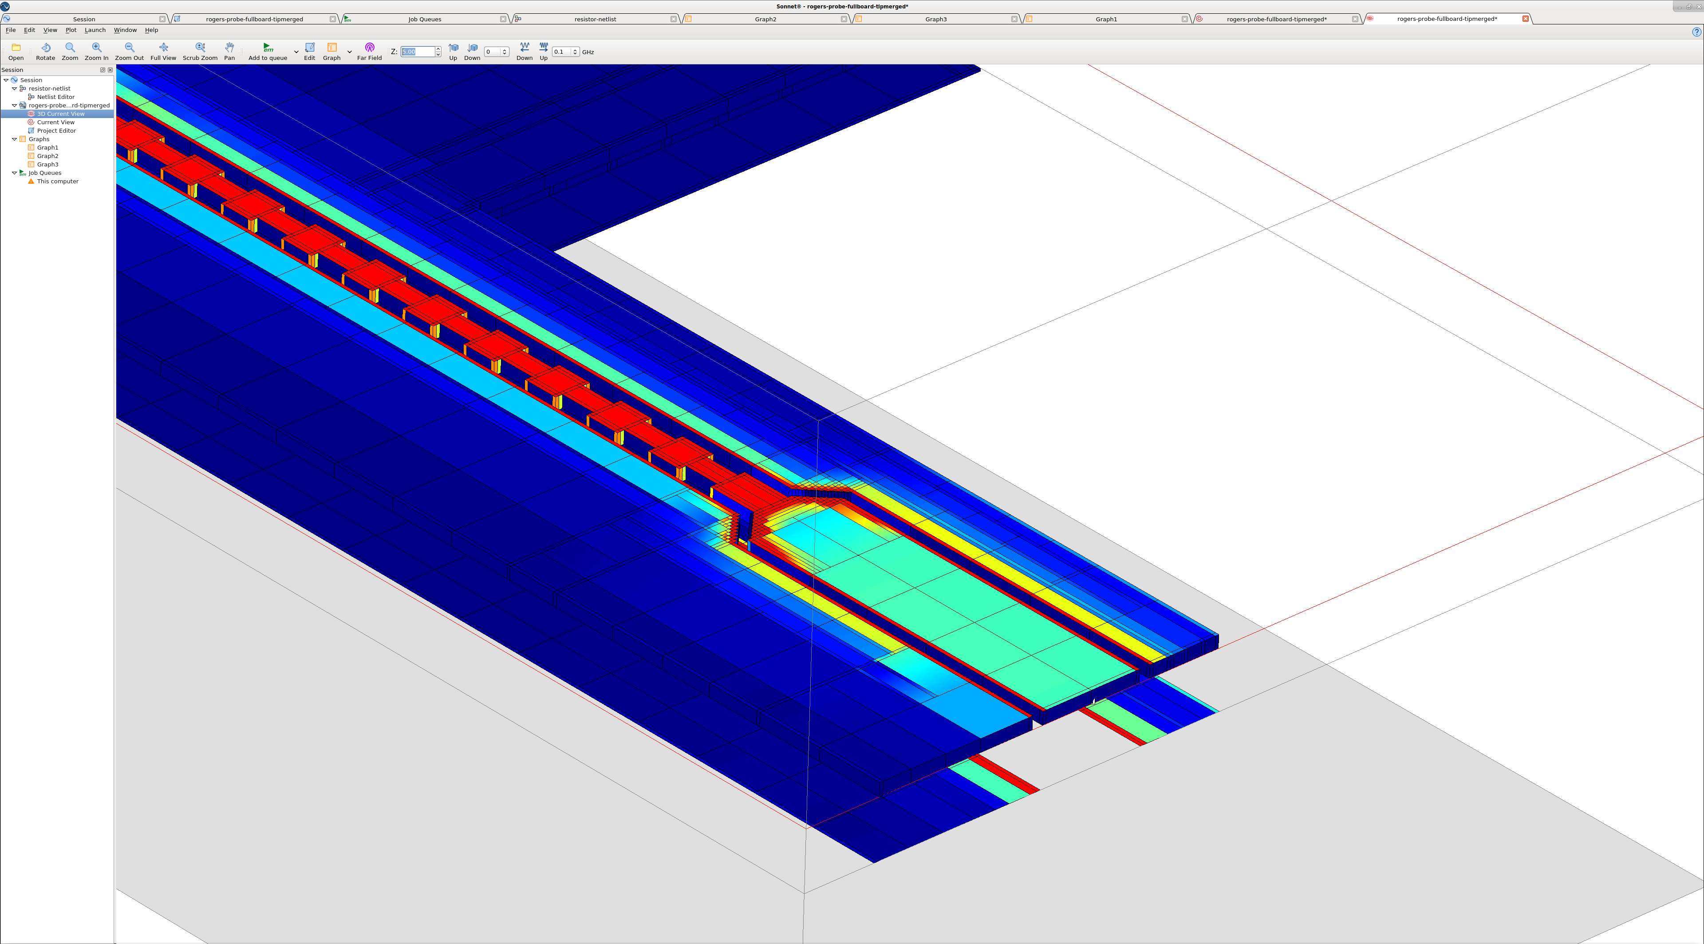Select the resistor-netlist tree entry
Image resolution: width=1704 pixels, height=944 pixels.
click(x=49, y=88)
